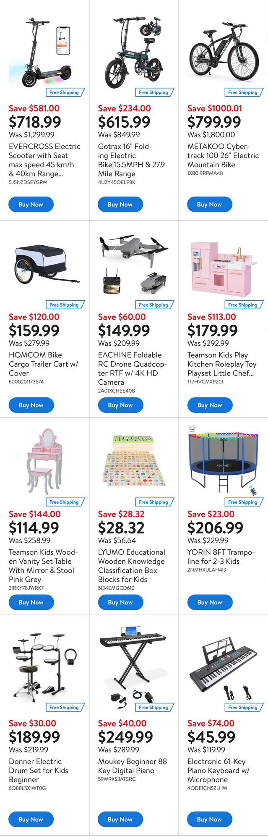Click Buy Now for YORIN 8FT Trampoline
Image resolution: width=268 pixels, height=840 pixels.
(x=209, y=602)
